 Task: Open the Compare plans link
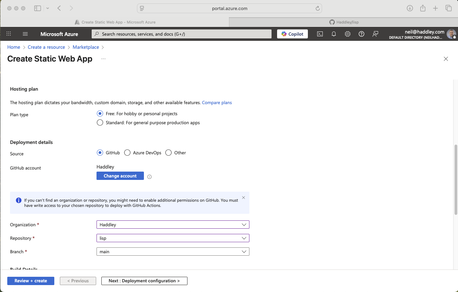click(x=217, y=102)
